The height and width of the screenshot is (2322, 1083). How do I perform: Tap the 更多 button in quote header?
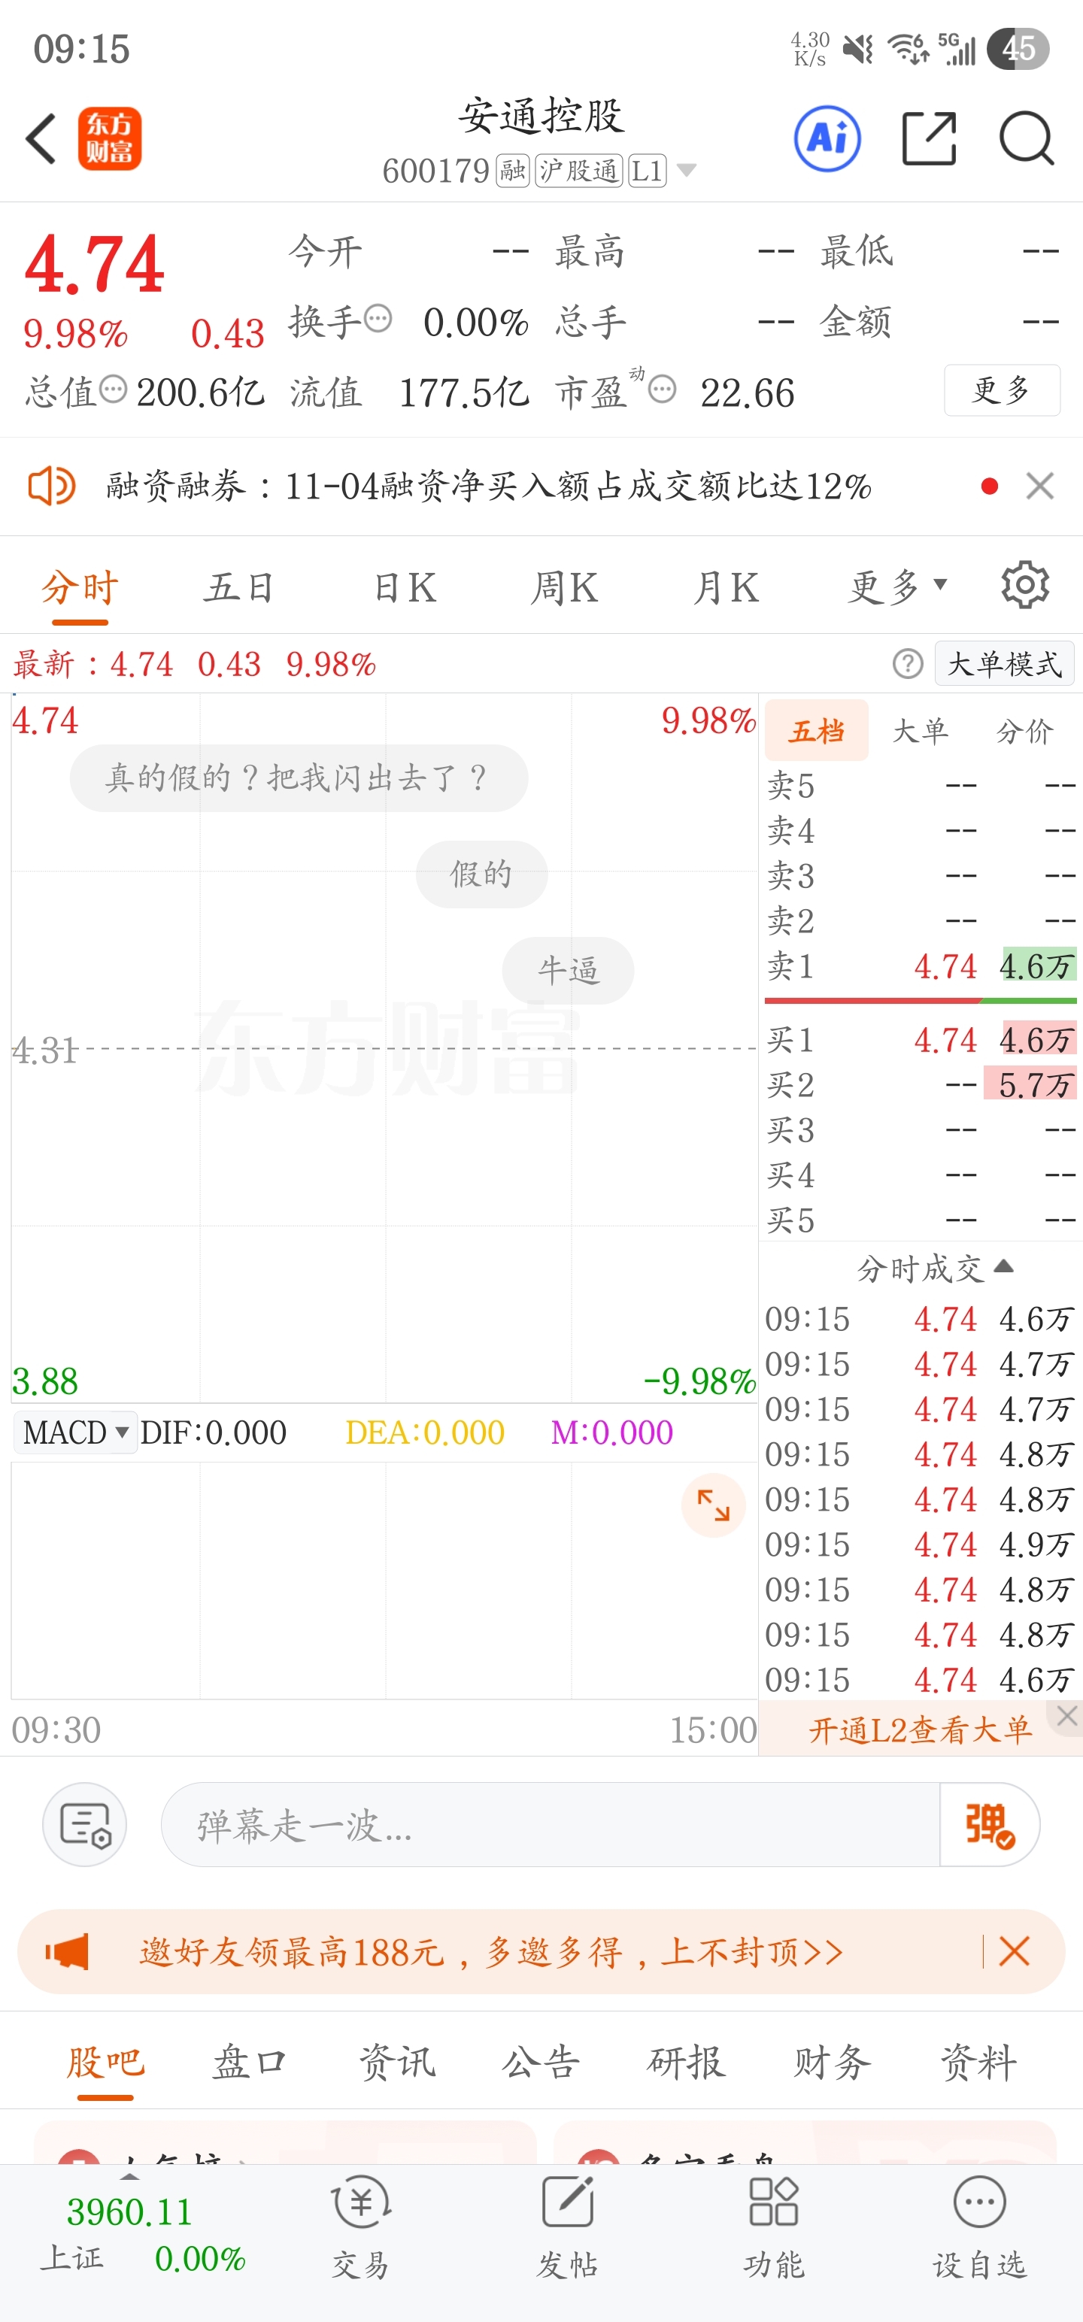click(x=1002, y=390)
